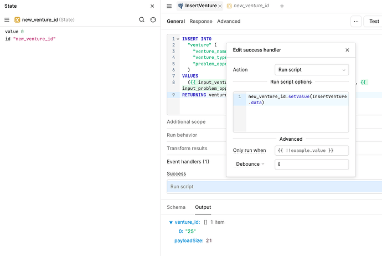Click the search icon in State panel
Image resolution: width=382 pixels, height=256 pixels.
[x=142, y=20]
